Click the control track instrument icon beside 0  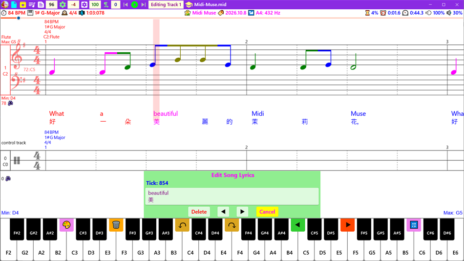pyautogui.click(x=8, y=178)
